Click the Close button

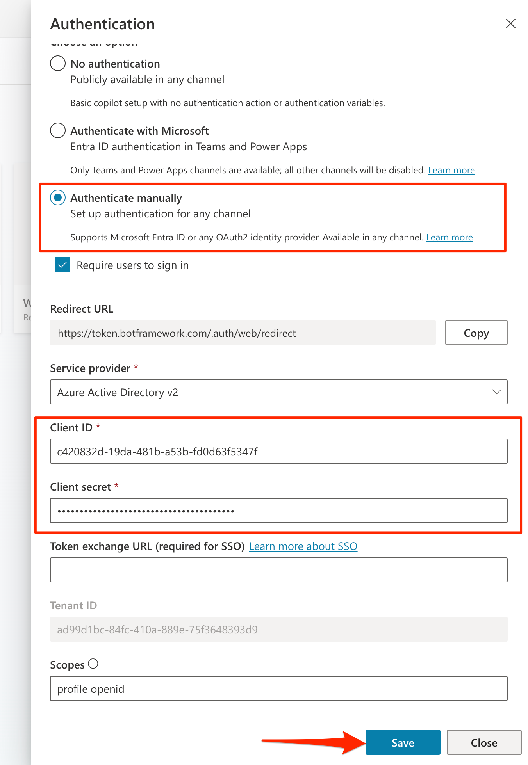click(484, 742)
